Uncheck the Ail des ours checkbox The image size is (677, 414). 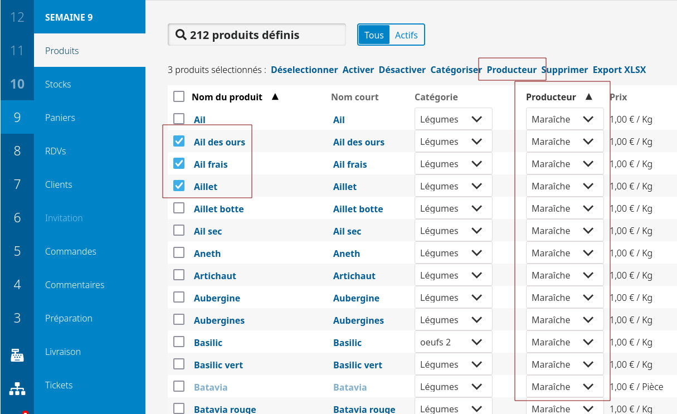(x=179, y=142)
